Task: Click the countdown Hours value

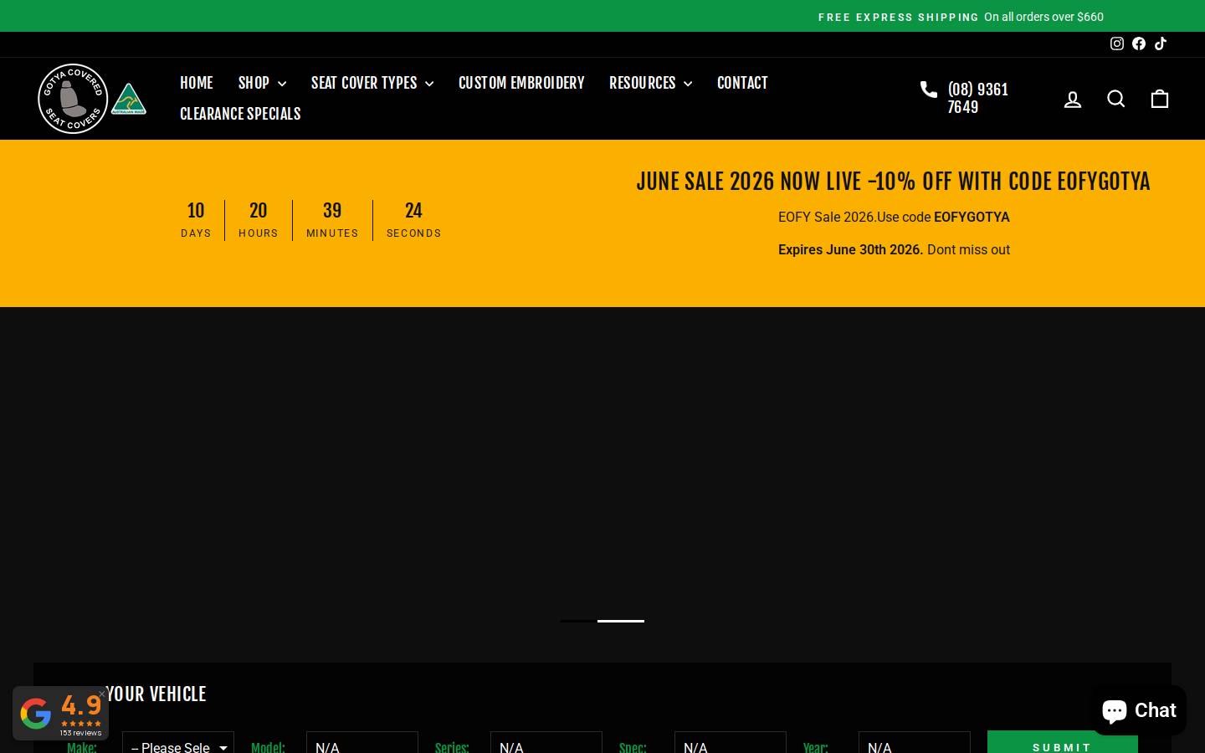Action: coord(258,211)
